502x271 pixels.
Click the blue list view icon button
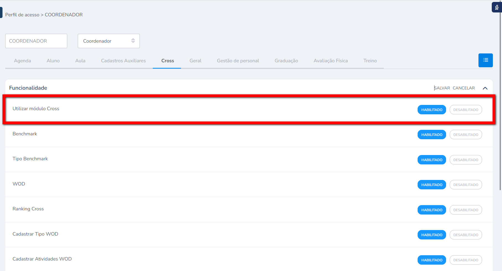point(485,60)
